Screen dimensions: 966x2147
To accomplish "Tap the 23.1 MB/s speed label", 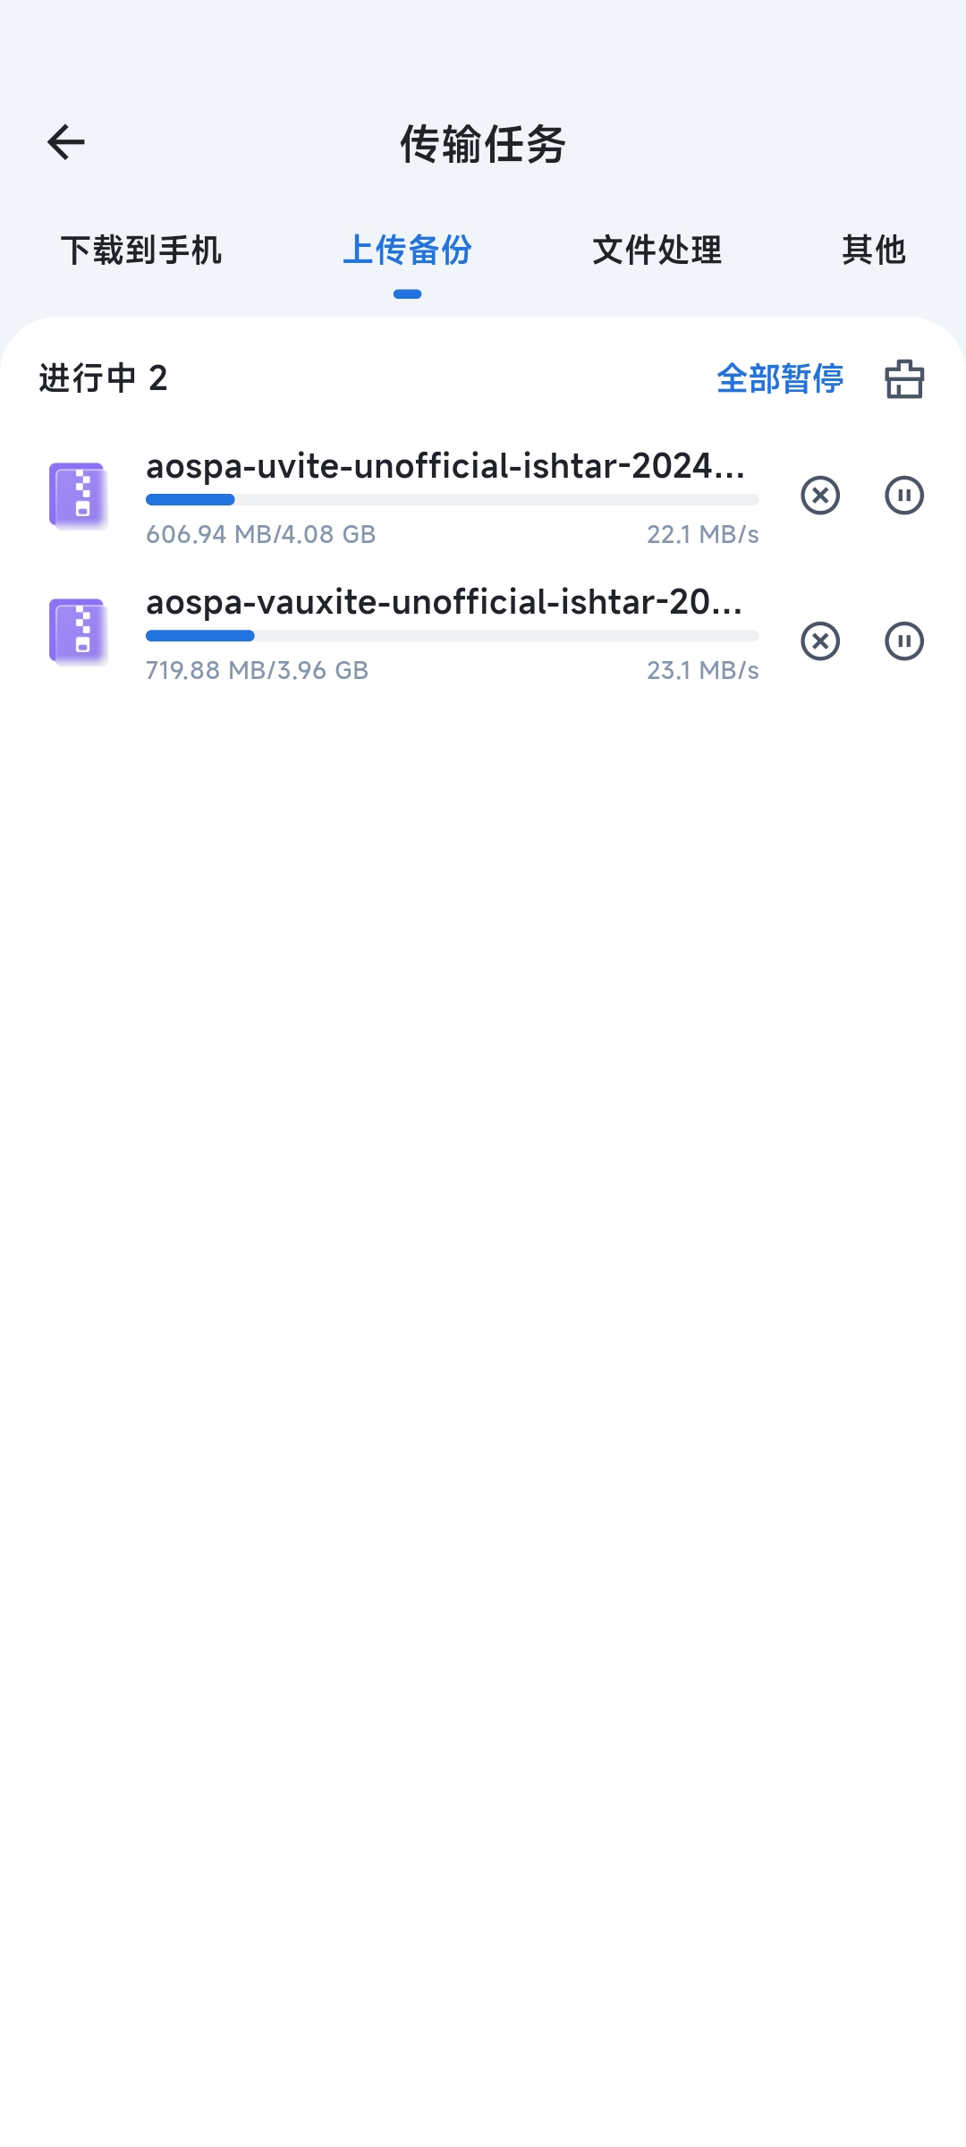I will pyautogui.click(x=703, y=670).
